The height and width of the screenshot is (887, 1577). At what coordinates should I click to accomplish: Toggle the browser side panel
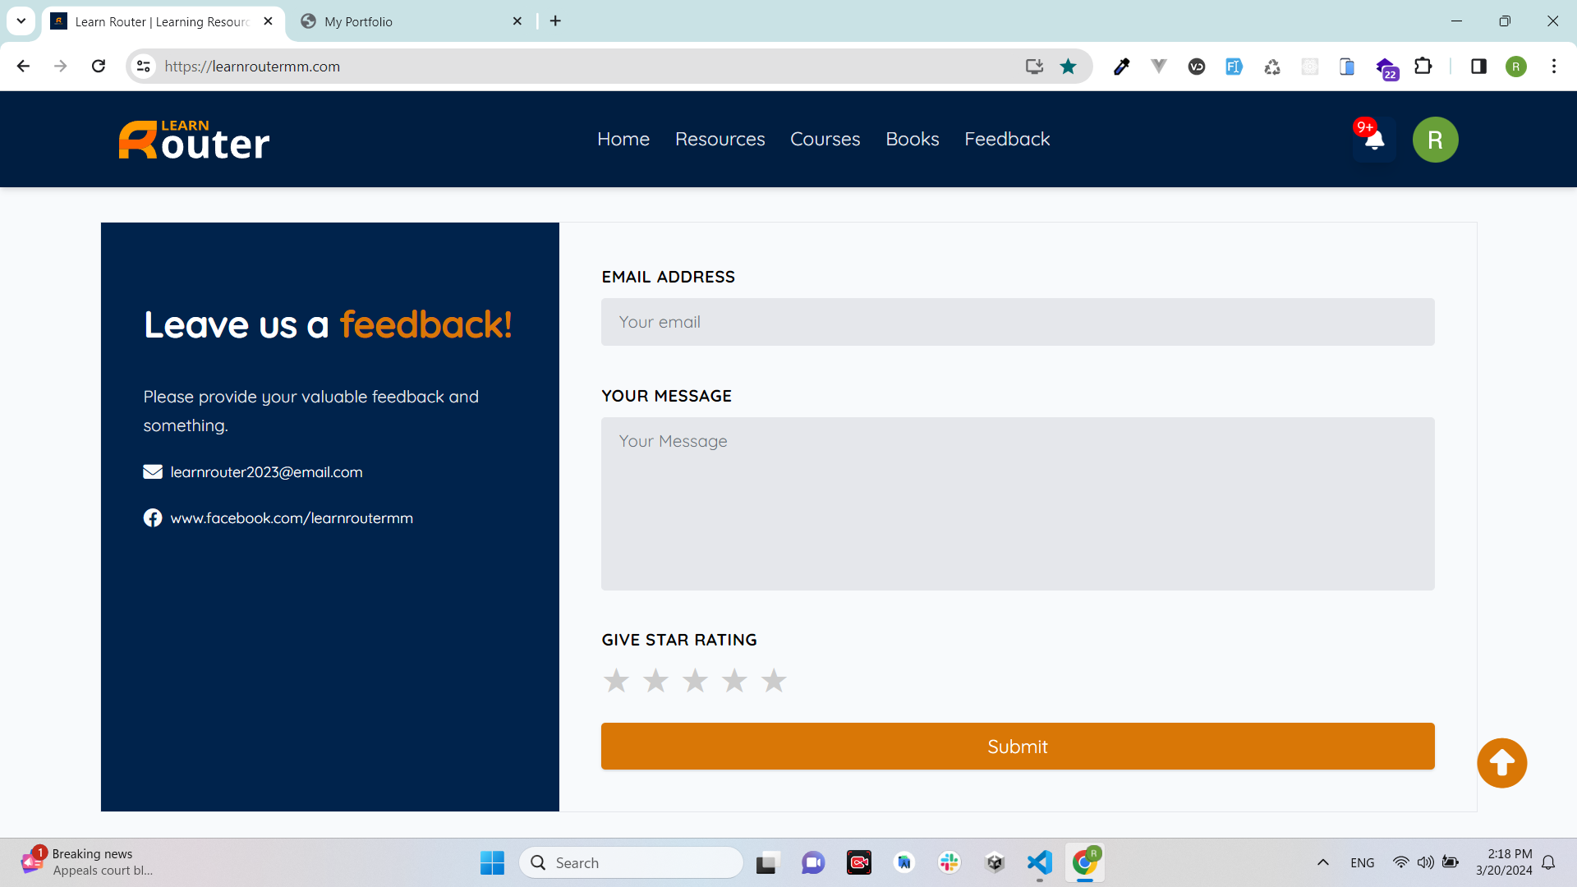1478,67
